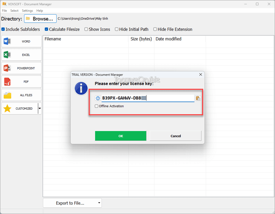Click Cancel in license dialog

[x=176, y=136]
